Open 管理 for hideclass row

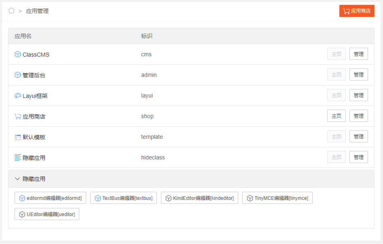(359, 157)
